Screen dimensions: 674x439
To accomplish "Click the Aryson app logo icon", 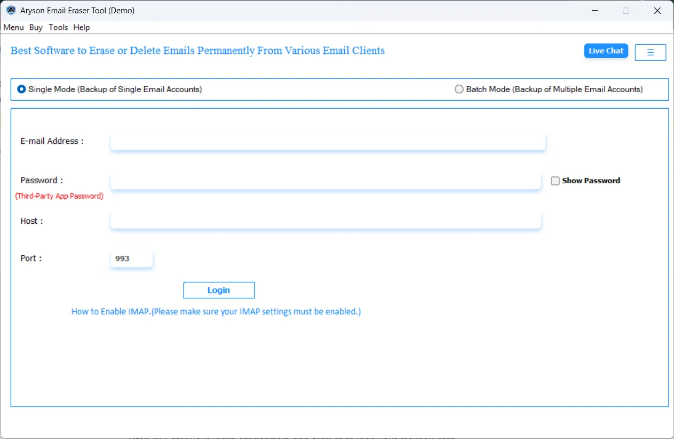I will coord(11,11).
